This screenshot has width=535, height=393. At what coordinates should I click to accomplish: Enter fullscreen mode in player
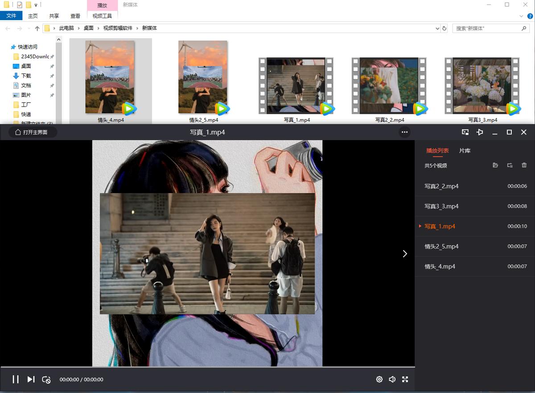(x=405, y=379)
